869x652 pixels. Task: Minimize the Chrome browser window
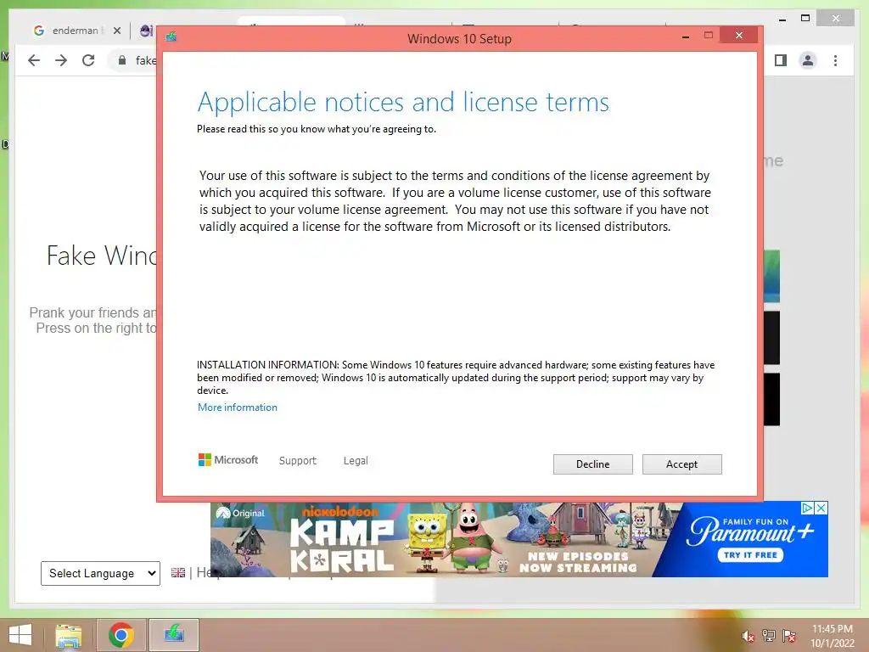pos(782,19)
